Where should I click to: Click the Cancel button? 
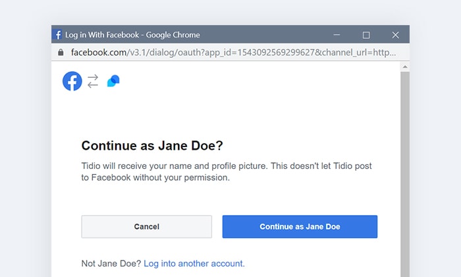tap(147, 227)
